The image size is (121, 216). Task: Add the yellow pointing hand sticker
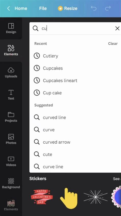coord(69,198)
